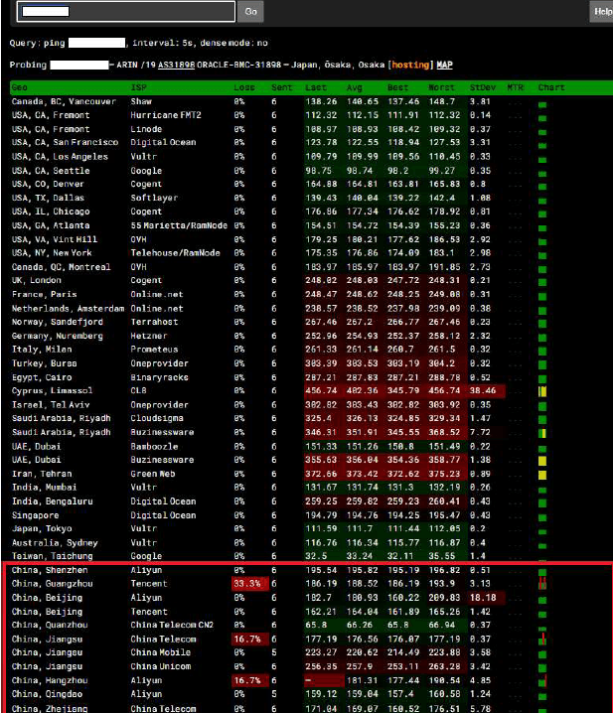
Task: Open the MAP link
Action: 444,65
